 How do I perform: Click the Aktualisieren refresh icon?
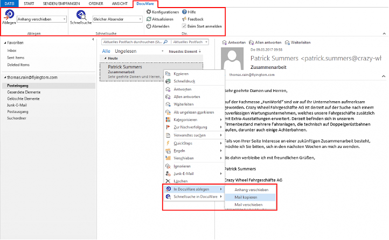click(149, 19)
